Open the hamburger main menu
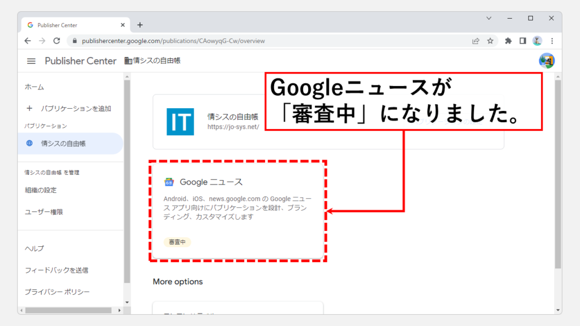580x326 pixels. [31, 61]
